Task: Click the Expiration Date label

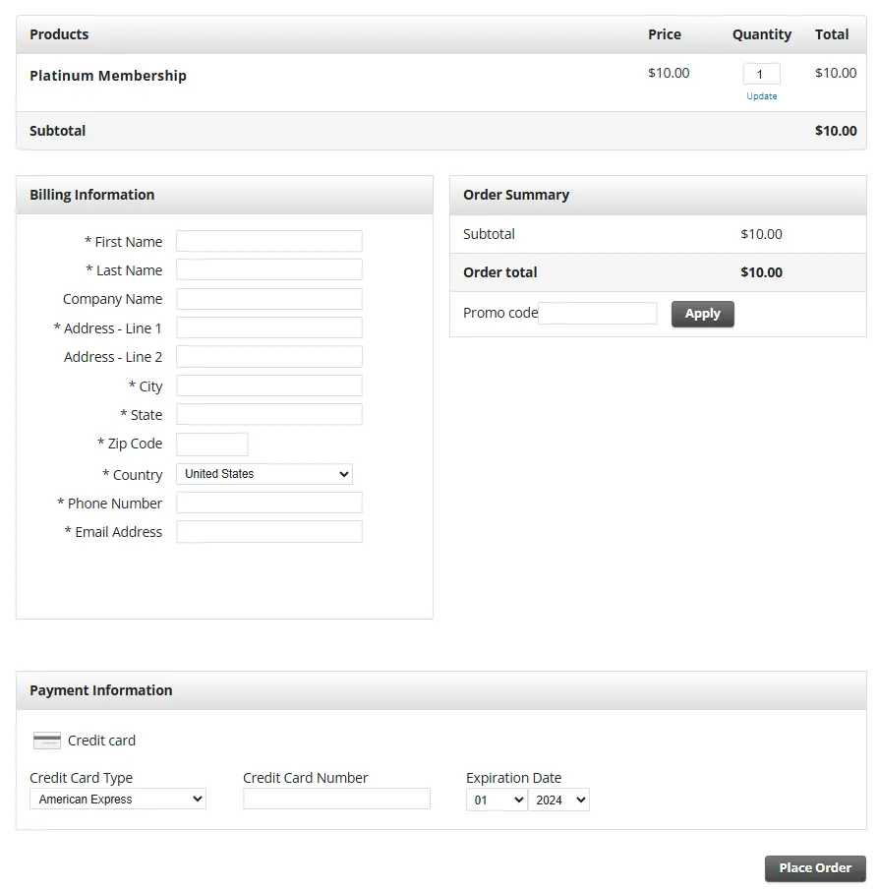Action: 513,778
